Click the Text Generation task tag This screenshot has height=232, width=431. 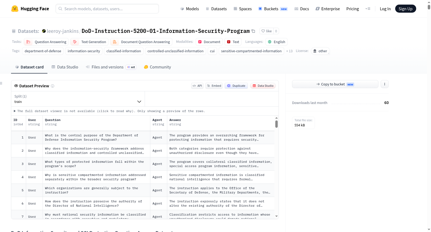tap(90, 42)
